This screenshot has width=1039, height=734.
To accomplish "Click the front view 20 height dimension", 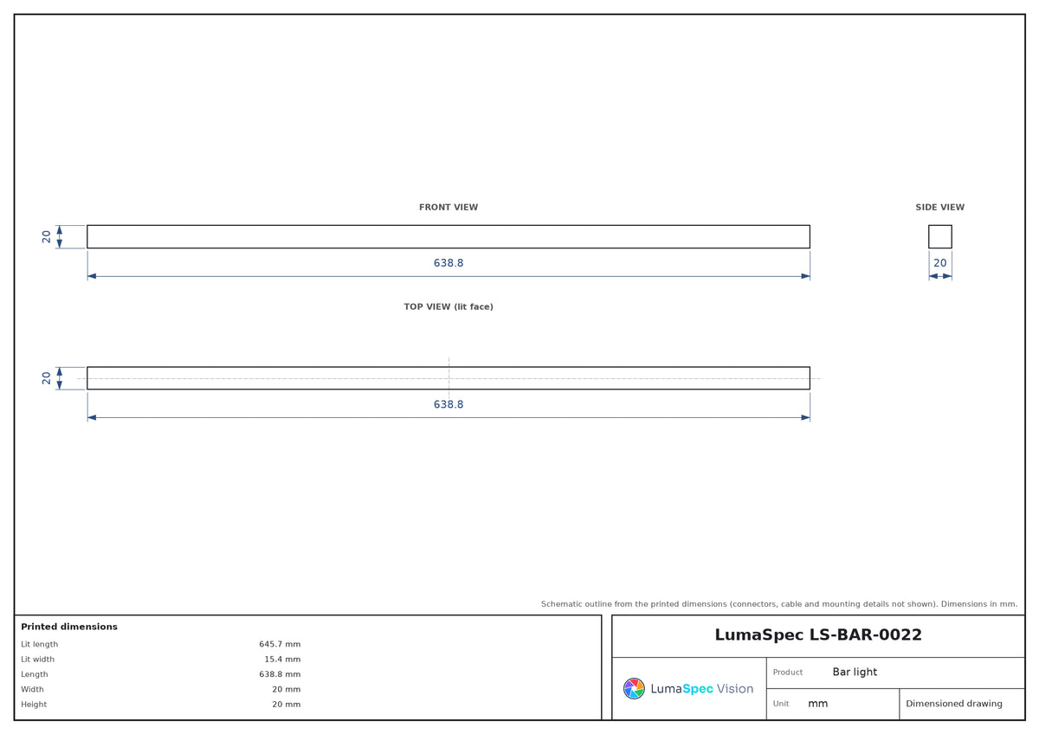I will [47, 237].
